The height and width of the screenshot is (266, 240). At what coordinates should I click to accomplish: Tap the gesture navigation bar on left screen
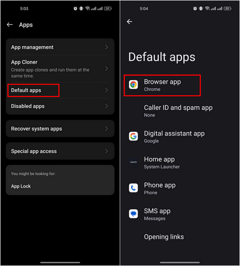pyautogui.click(x=60, y=263)
